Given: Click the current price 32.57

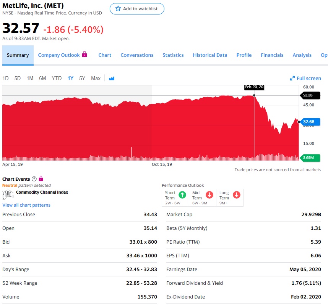Looking at the screenshot, I should coord(21,28).
